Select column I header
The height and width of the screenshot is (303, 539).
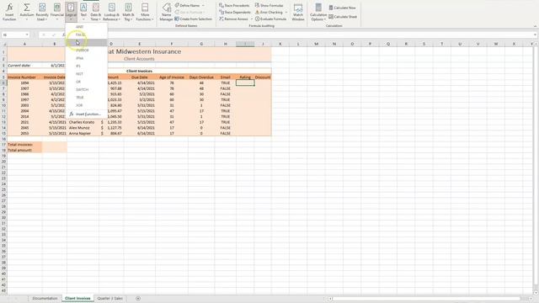(x=245, y=44)
